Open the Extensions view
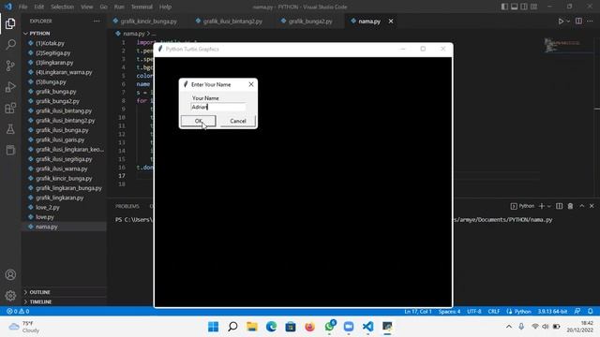 (10, 109)
